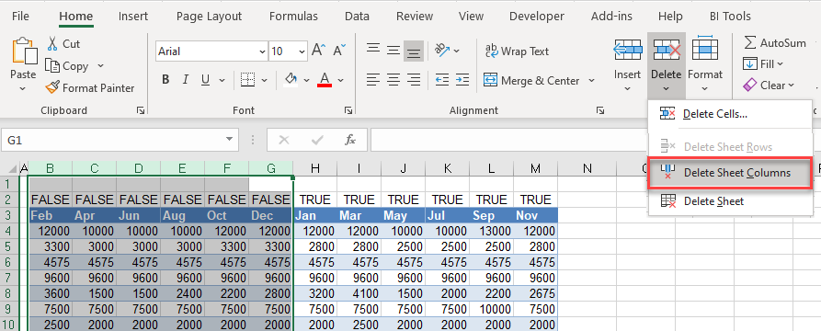Toggle Wrap Text on selected cells
The height and width of the screenshot is (331, 821).
tap(517, 51)
